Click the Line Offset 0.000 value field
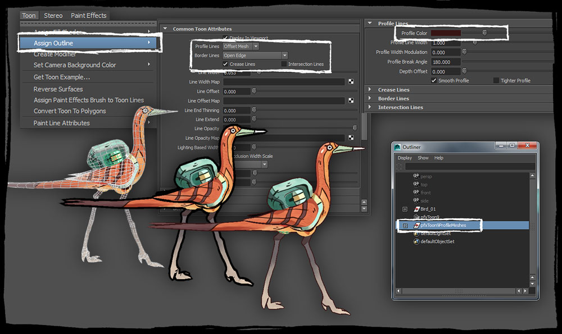Image resolution: width=562 pixels, height=334 pixels. tap(237, 91)
